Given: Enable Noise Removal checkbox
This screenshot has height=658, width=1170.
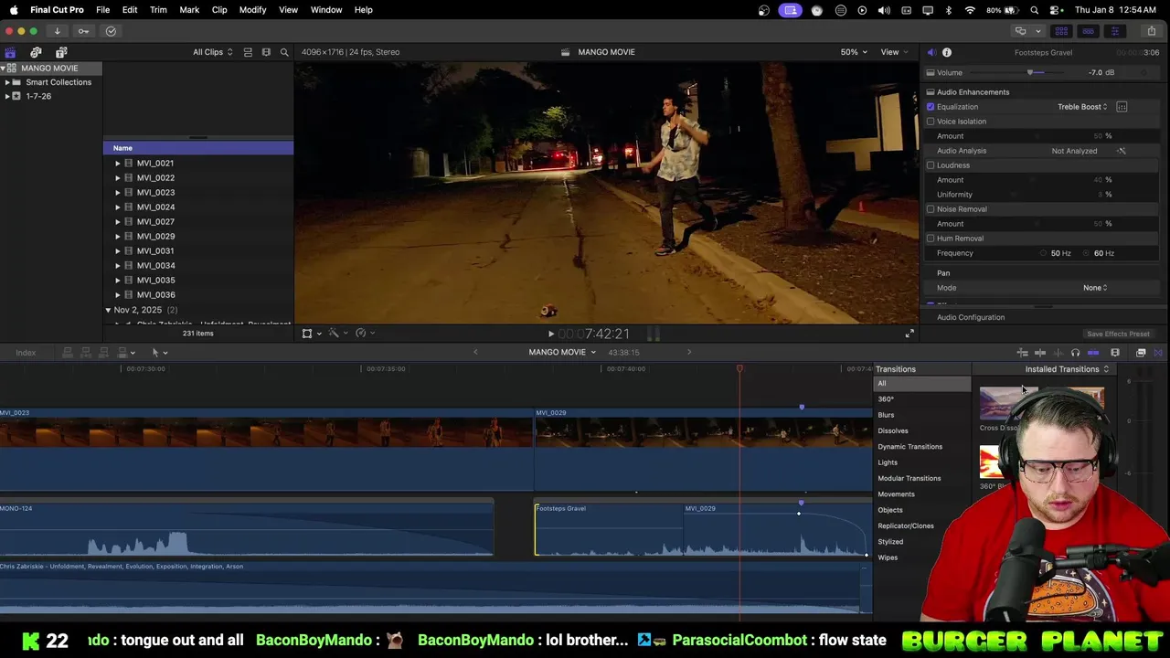Looking at the screenshot, I should tap(931, 209).
